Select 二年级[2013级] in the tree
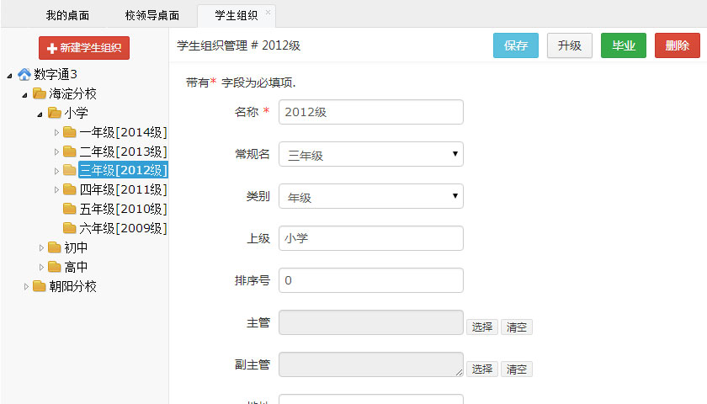707x404 pixels. 123,151
